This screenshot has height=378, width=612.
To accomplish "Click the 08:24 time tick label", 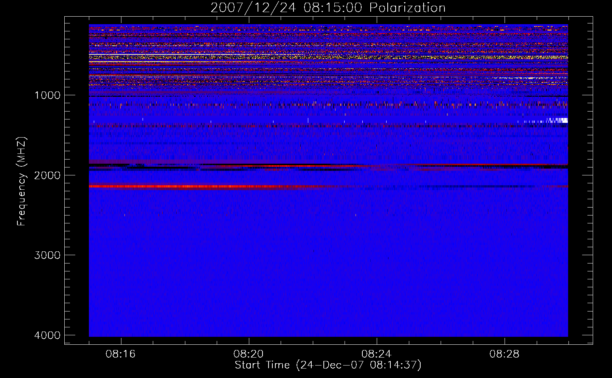I will tap(376, 354).
